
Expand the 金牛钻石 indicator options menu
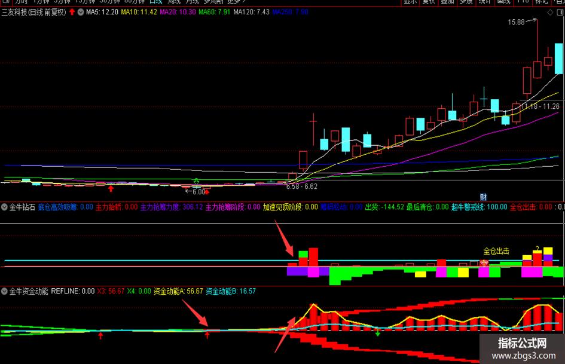4,207
